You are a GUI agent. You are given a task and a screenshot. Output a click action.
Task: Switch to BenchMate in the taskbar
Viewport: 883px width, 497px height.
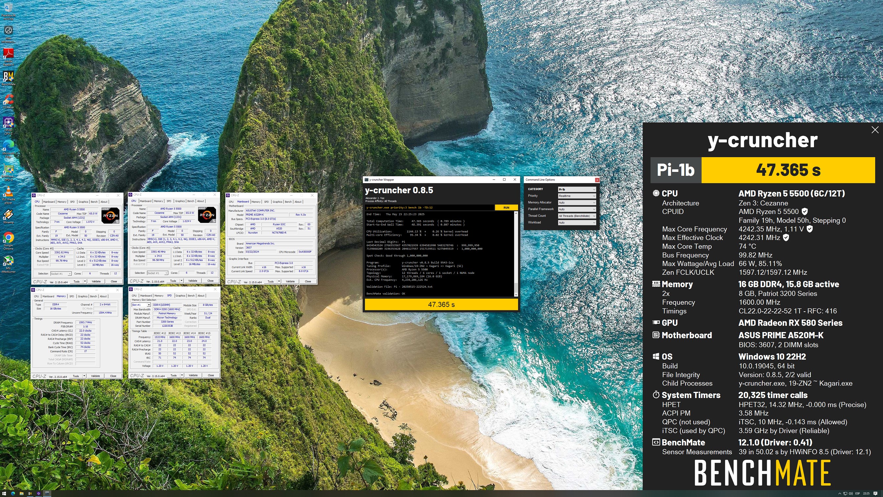30,494
